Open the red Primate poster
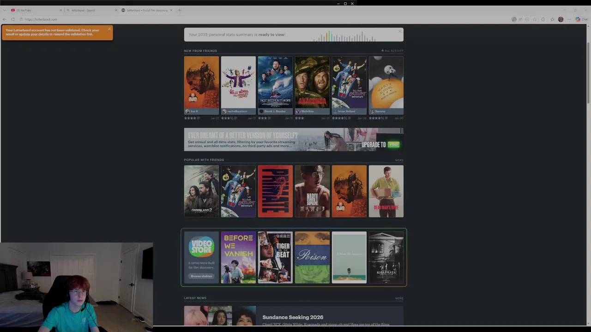The height and width of the screenshot is (332, 591). pyautogui.click(x=275, y=191)
